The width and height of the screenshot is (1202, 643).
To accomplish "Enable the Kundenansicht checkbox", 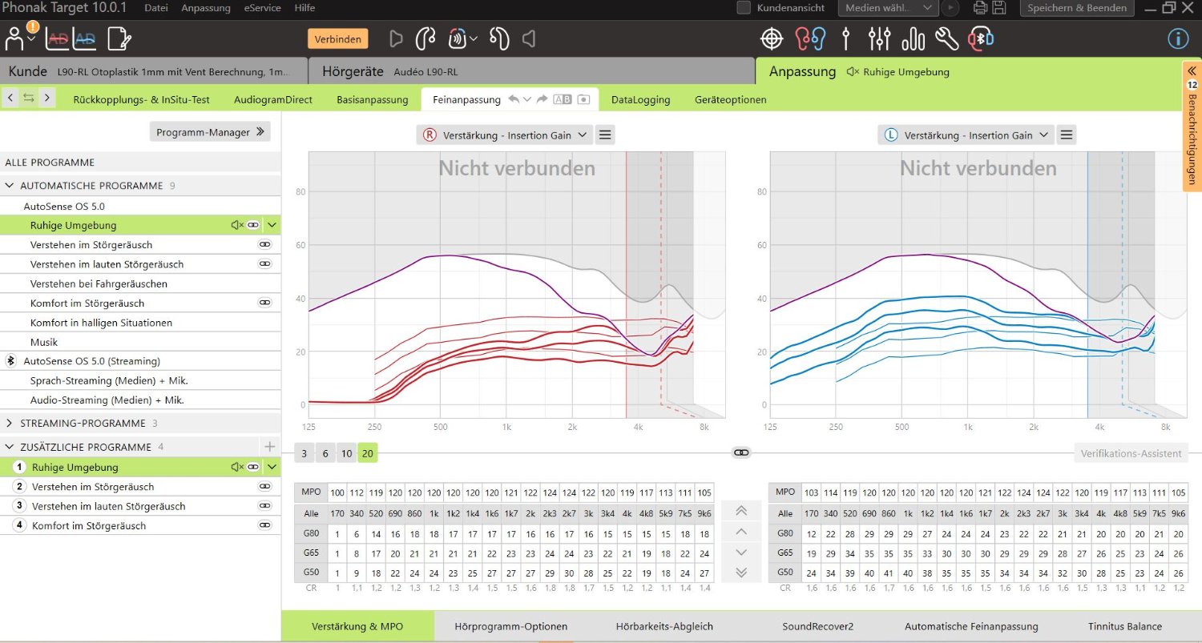I will pos(744,8).
